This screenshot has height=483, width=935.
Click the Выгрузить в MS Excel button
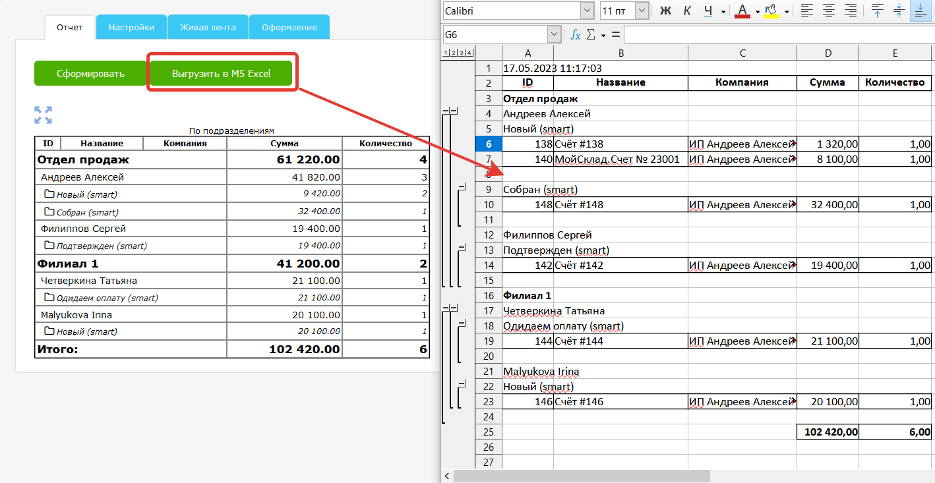point(221,74)
